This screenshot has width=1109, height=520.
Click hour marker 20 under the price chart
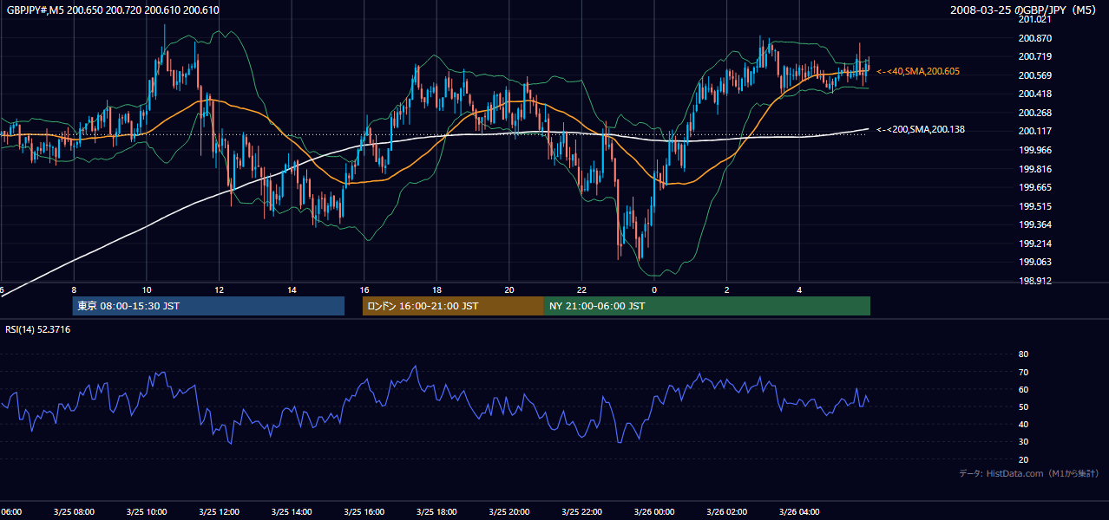(x=510, y=290)
